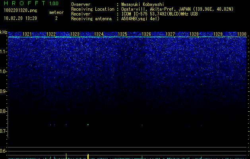Click the 1322 time marker
The image size is (250, 159).
pyautogui.click(x=51, y=34)
